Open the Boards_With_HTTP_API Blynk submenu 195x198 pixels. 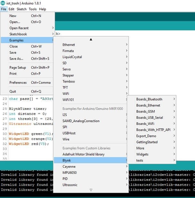coord(152,130)
